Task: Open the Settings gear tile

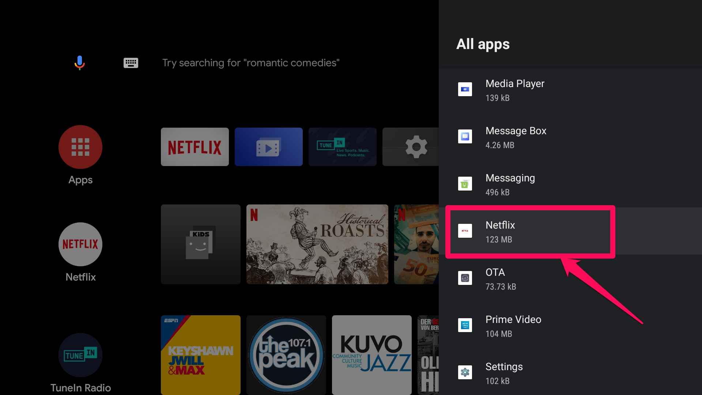Action: [411, 147]
